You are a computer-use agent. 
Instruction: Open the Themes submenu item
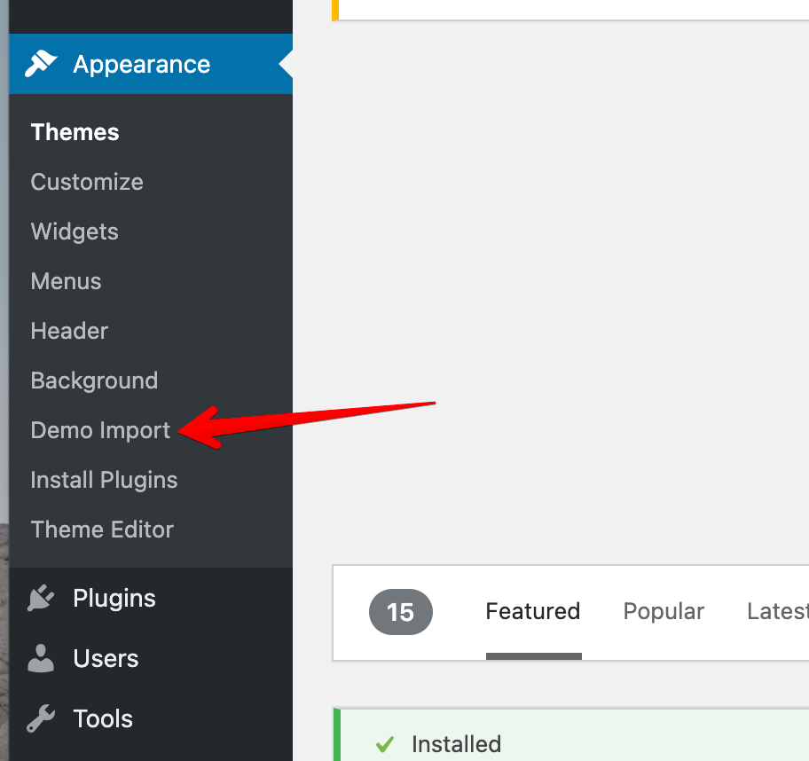point(75,132)
